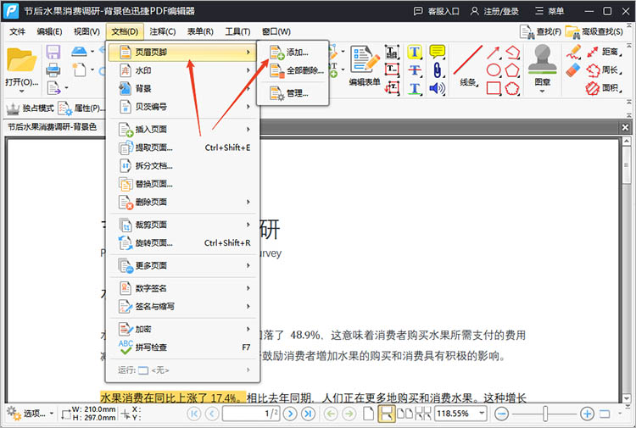
Task: Select the Edit Form tool
Action: [365, 66]
